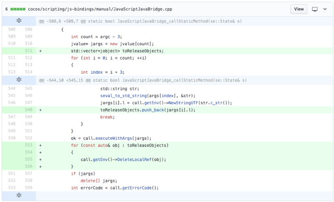Expand hidden lines at the diff bottom

[x=19, y=196]
